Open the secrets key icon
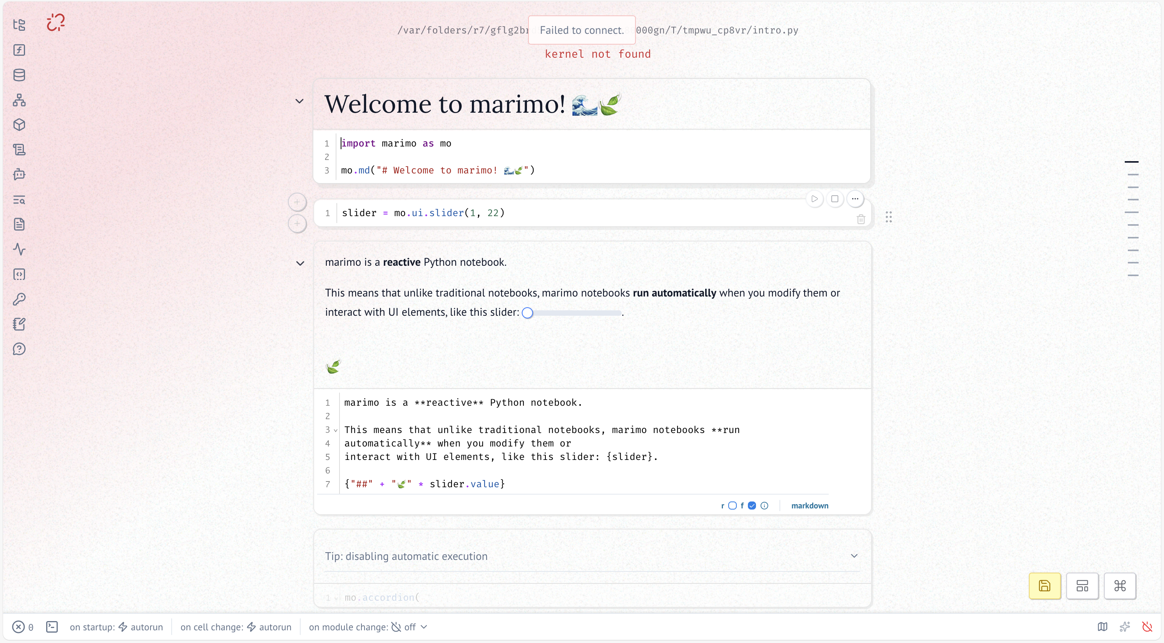The width and height of the screenshot is (1164, 643). [x=19, y=299]
